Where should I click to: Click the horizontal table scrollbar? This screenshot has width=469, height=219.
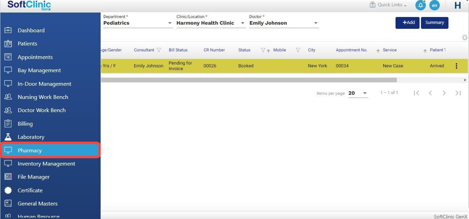tap(249, 80)
